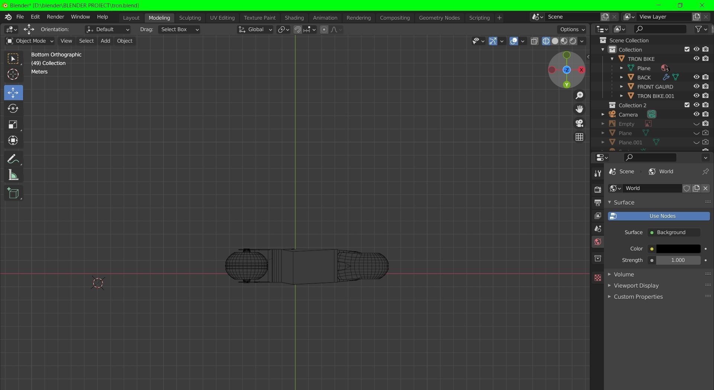Click the X axis on navigation gizmo

point(581,70)
